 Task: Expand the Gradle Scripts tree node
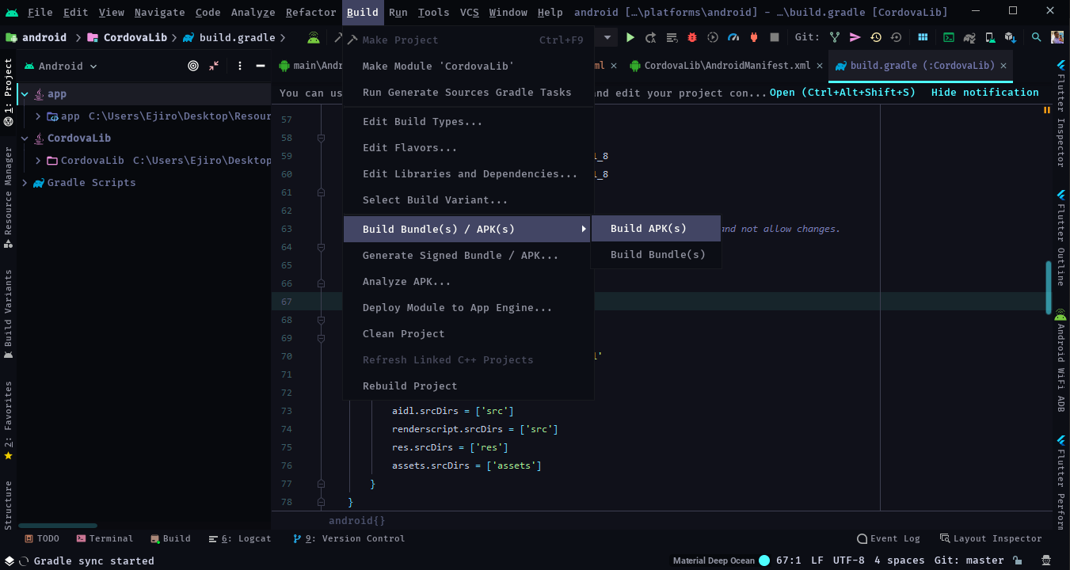(x=25, y=183)
